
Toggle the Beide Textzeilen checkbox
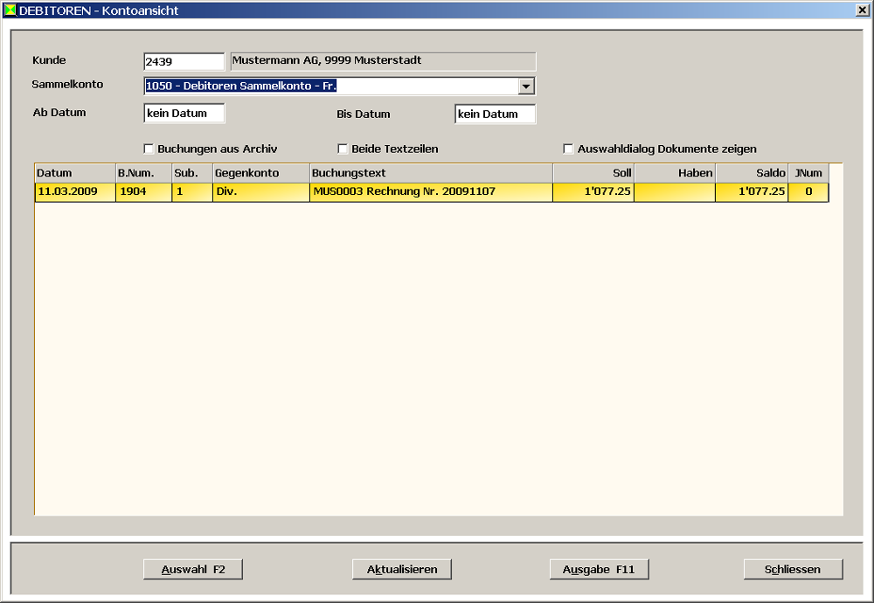pos(343,149)
